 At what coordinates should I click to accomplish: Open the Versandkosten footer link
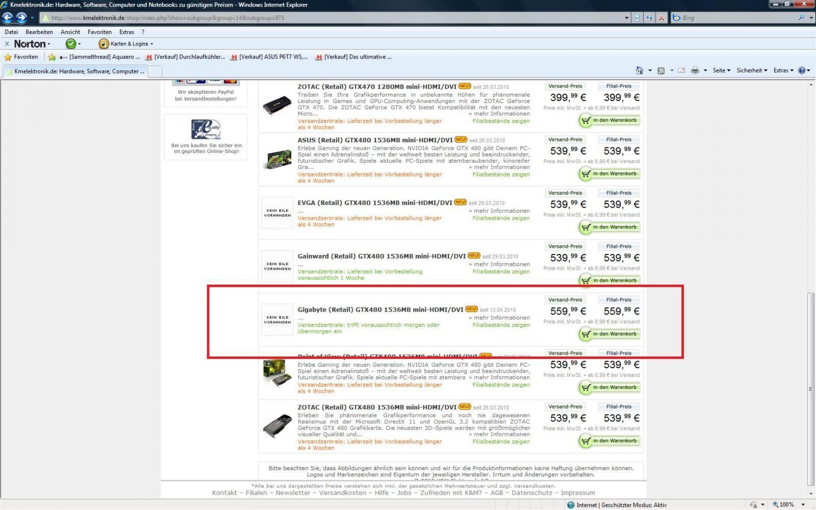(x=343, y=493)
